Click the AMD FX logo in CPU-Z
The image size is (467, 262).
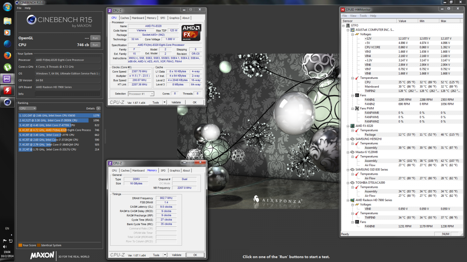tap(191, 33)
